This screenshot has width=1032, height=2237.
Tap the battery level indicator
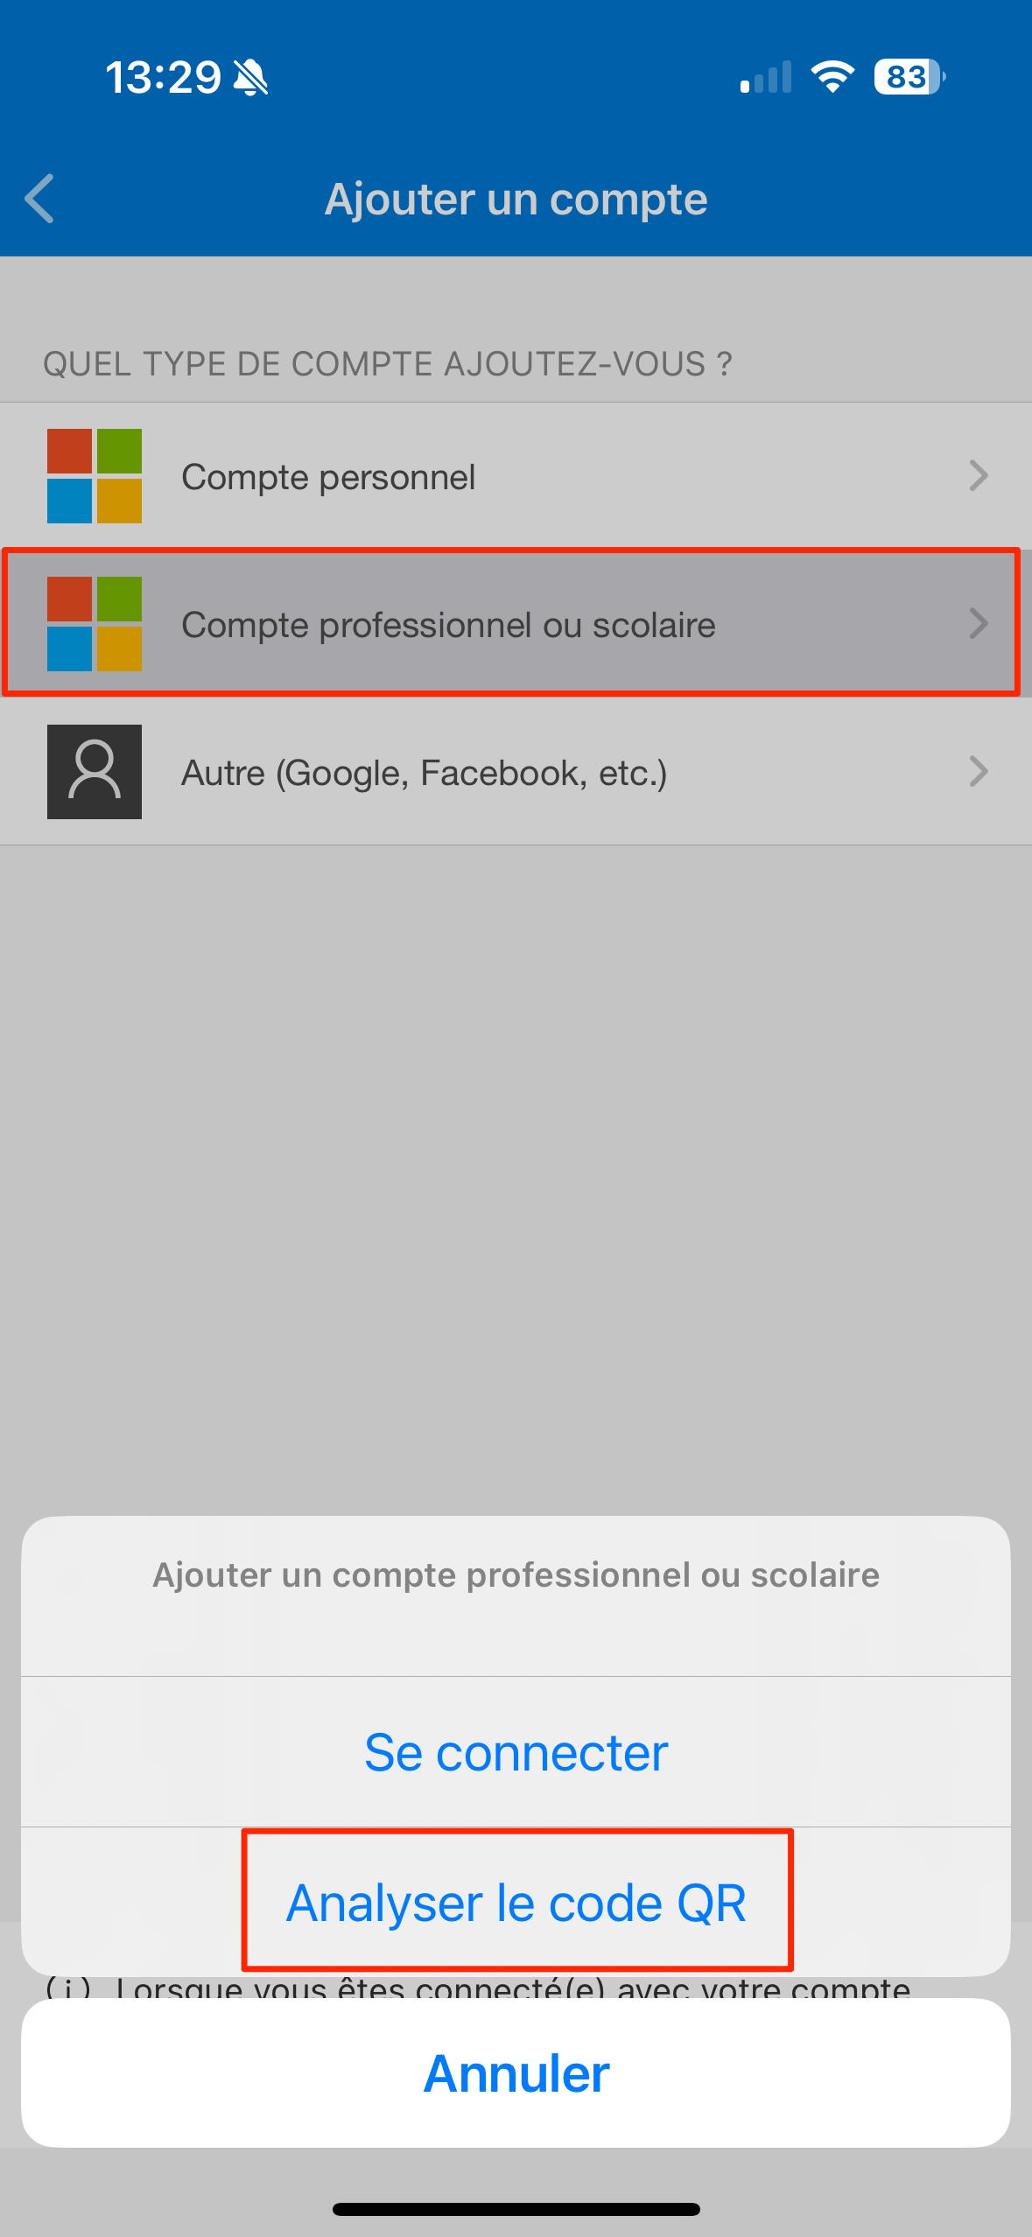909,77
